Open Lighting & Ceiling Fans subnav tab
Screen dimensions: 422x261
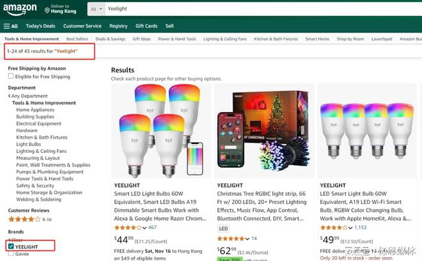pyautogui.click(x=224, y=39)
